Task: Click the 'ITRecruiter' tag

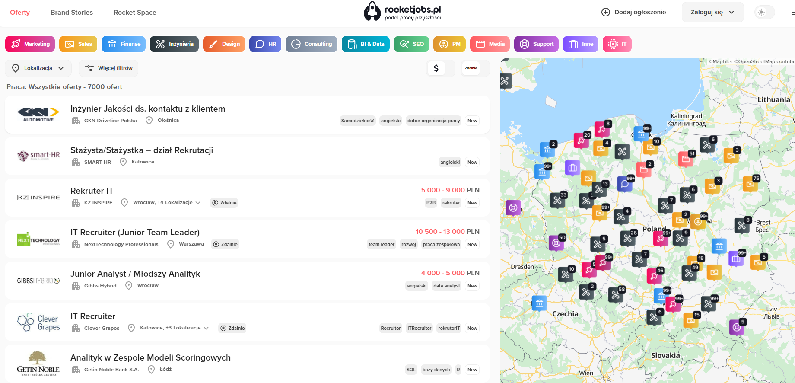Action: click(x=420, y=328)
